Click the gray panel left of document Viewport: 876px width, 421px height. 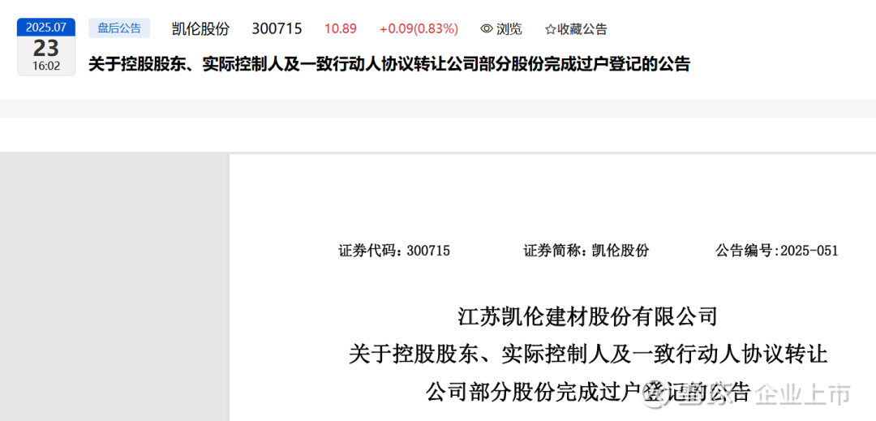114,287
